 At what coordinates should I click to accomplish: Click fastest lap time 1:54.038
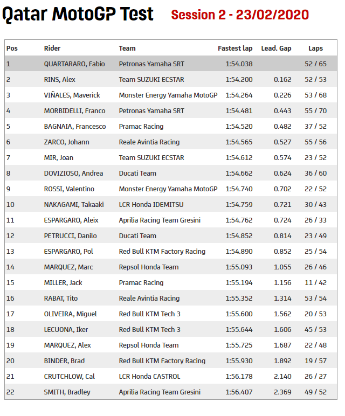(239, 64)
